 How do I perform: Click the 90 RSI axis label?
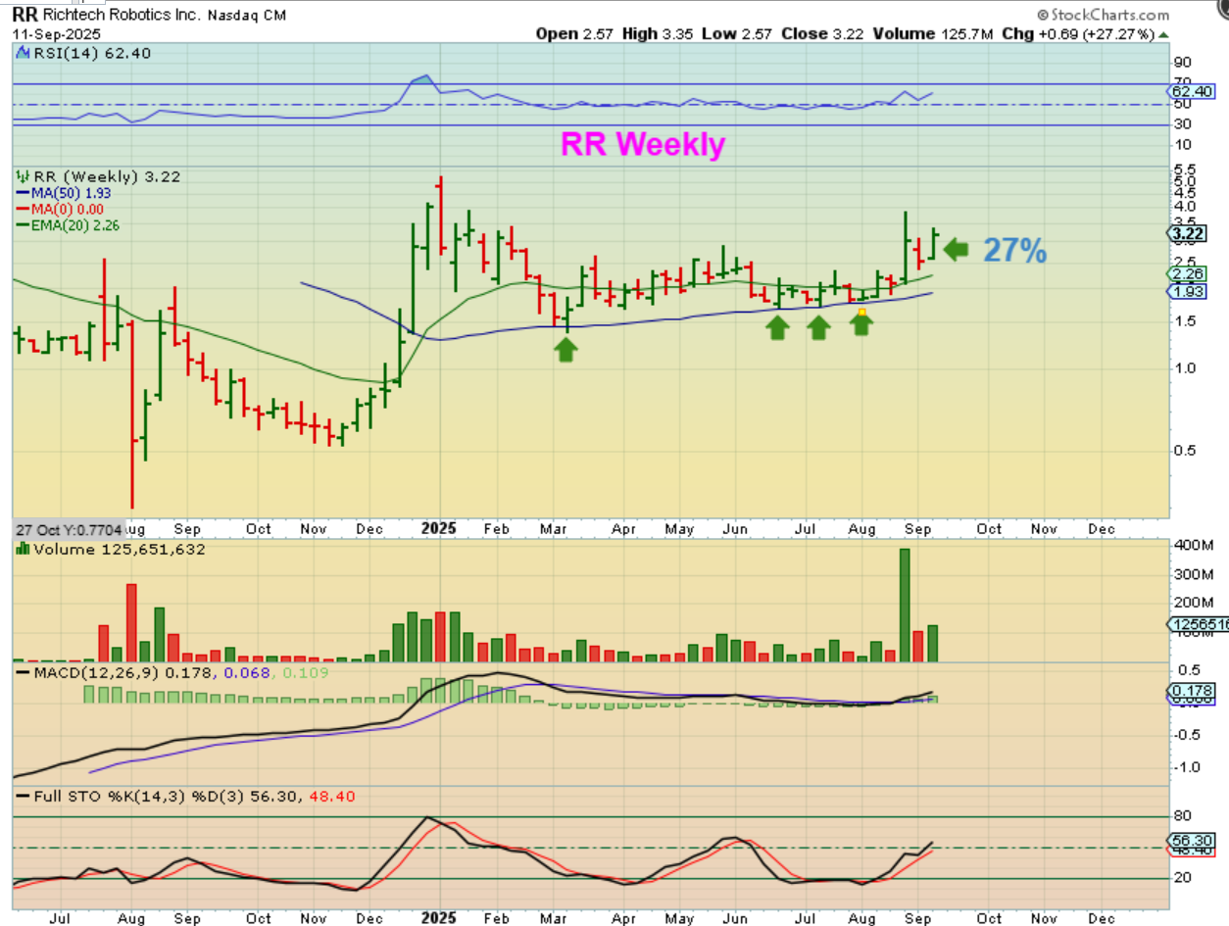click(x=1183, y=61)
